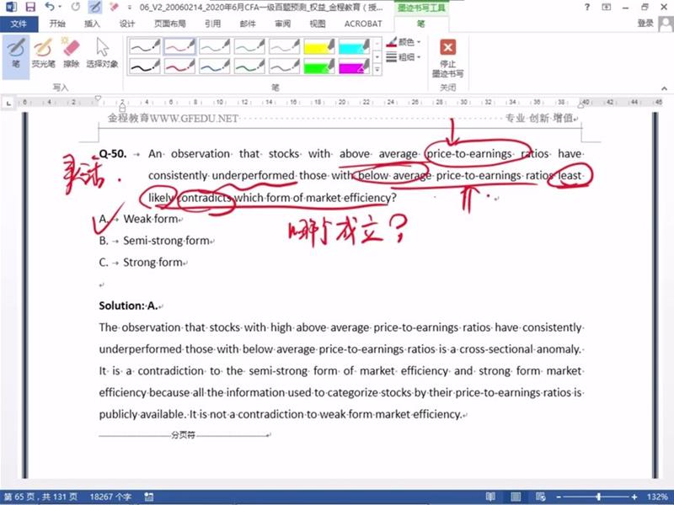
Task: Click the Save icon in quick access toolbar
Action: [30, 7]
